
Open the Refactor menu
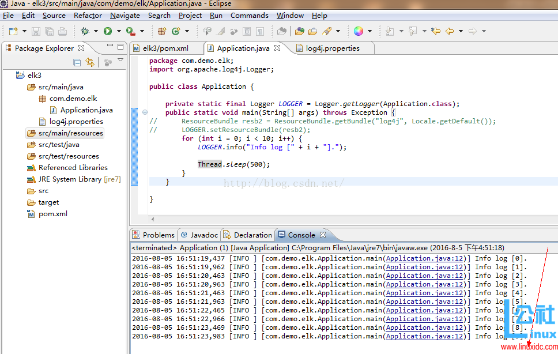88,16
